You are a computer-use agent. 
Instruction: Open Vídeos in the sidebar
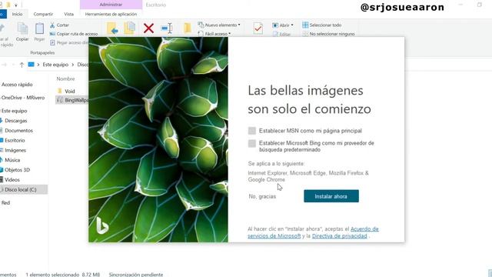(12, 179)
